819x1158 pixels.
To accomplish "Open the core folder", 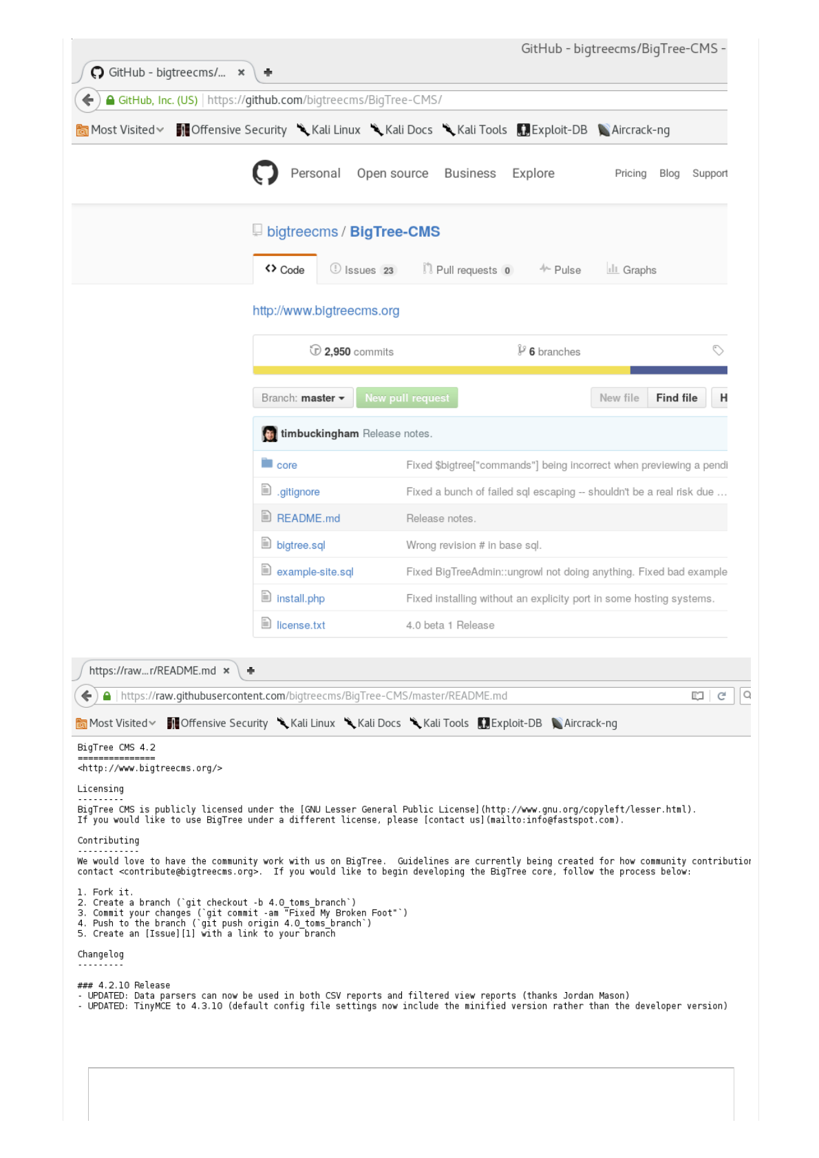I will coord(287,465).
